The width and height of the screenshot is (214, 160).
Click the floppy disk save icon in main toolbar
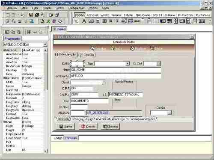coord(31,15)
